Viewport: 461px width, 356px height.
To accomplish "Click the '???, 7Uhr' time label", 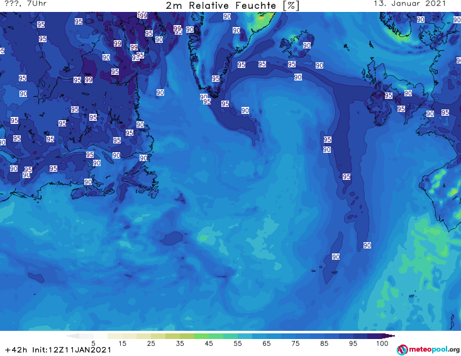I will [x=26, y=4].
